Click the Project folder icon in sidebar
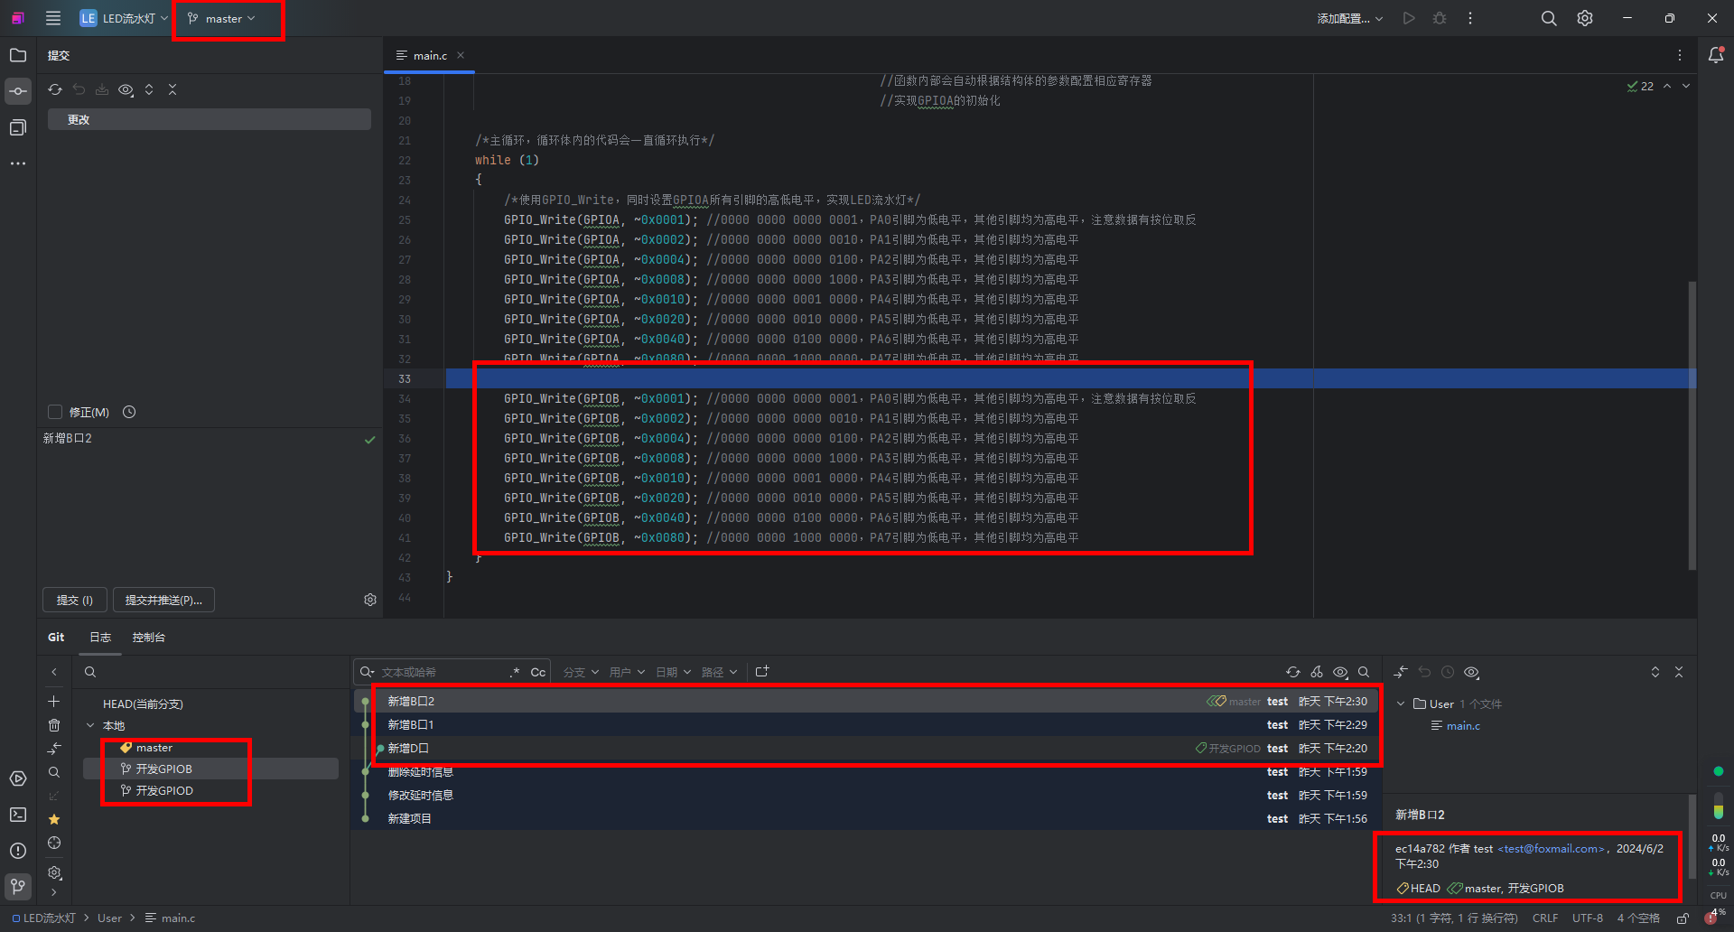Viewport: 1734px width, 932px height. coord(18,55)
